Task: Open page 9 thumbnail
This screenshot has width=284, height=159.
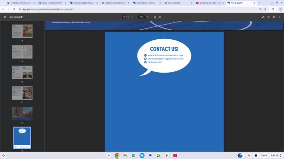Action: 22,52
